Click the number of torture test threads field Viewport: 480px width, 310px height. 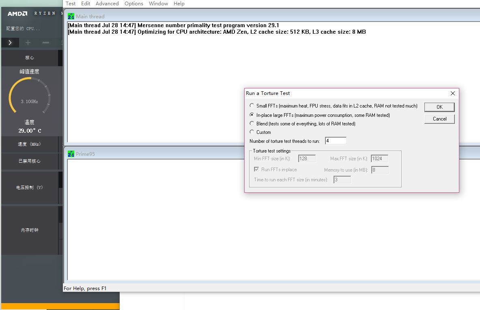point(336,141)
